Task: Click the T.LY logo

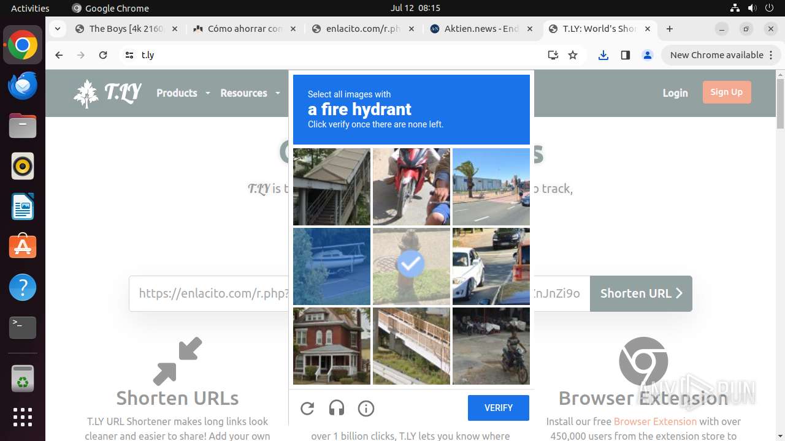Action: coord(108,93)
